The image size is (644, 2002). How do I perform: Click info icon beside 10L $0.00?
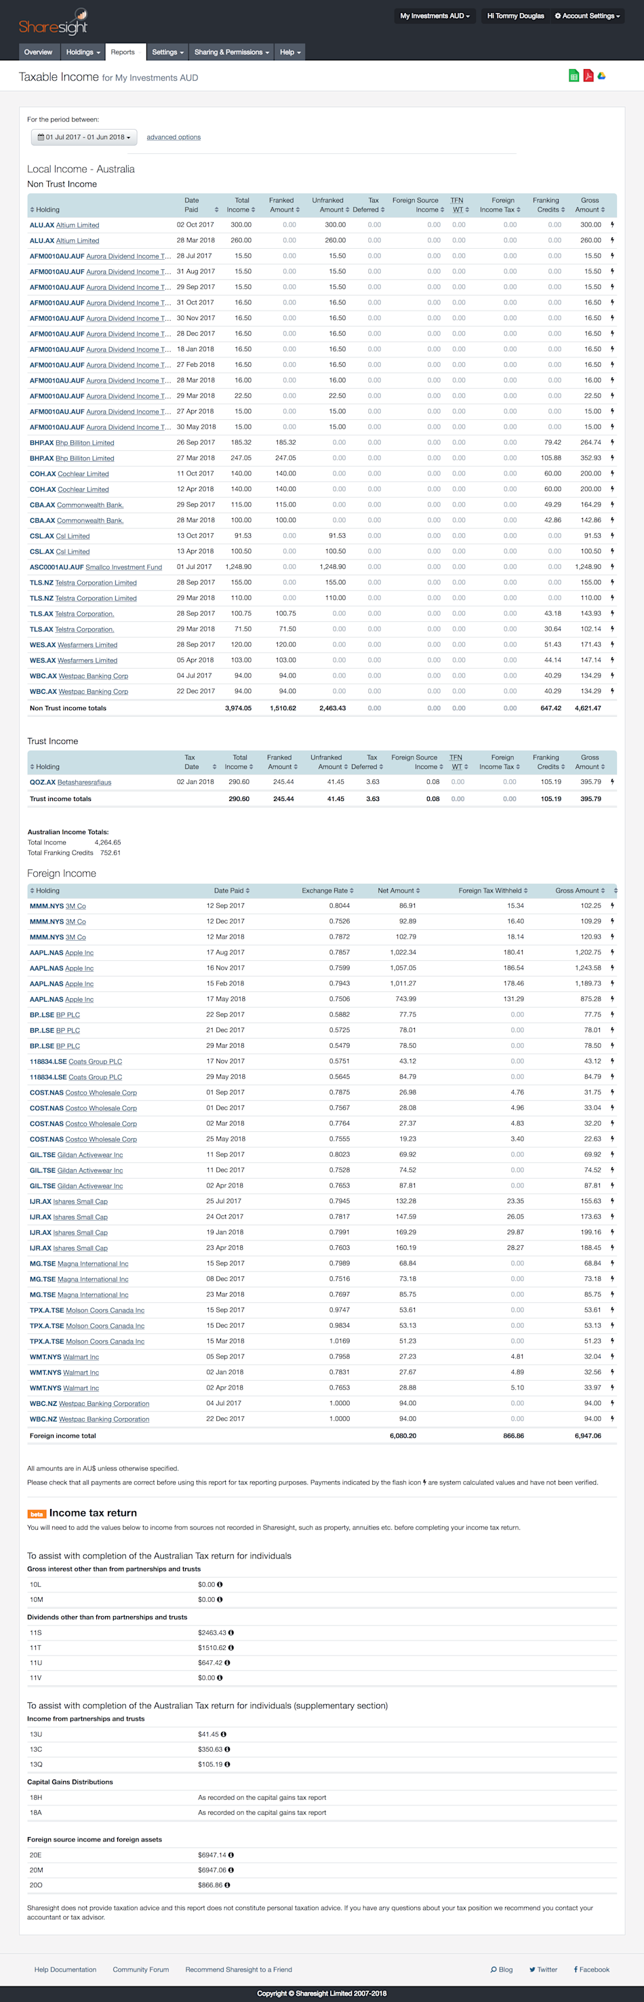click(220, 1585)
